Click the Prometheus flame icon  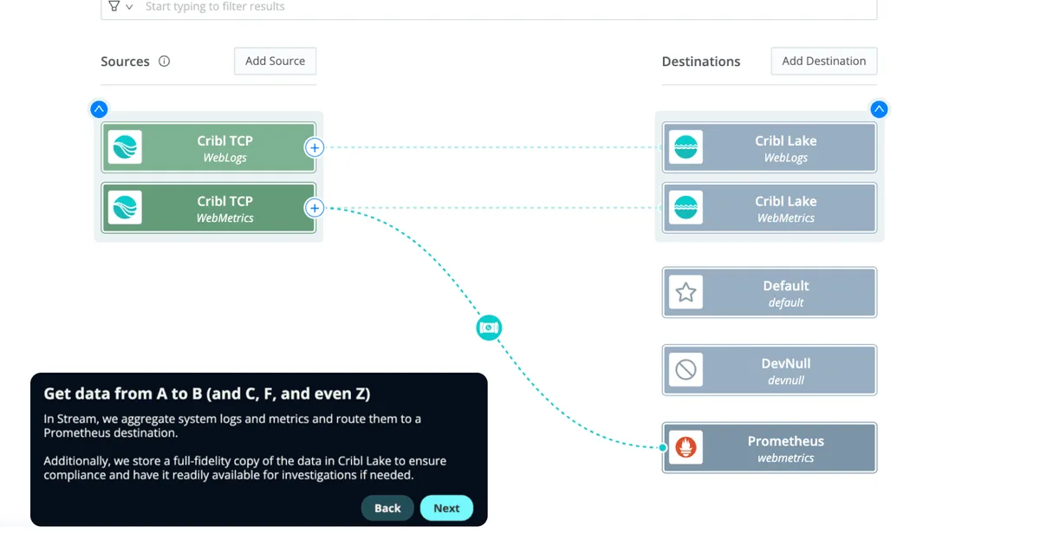pos(686,448)
